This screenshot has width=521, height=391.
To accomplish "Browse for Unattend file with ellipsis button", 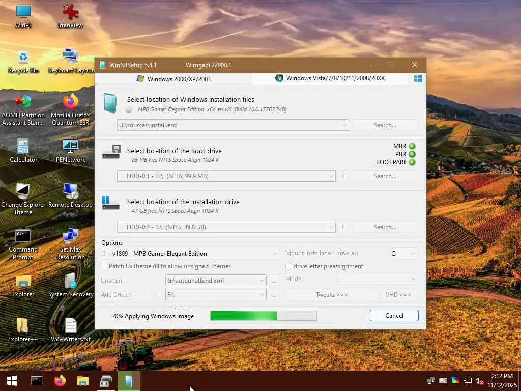I will click(273, 281).
